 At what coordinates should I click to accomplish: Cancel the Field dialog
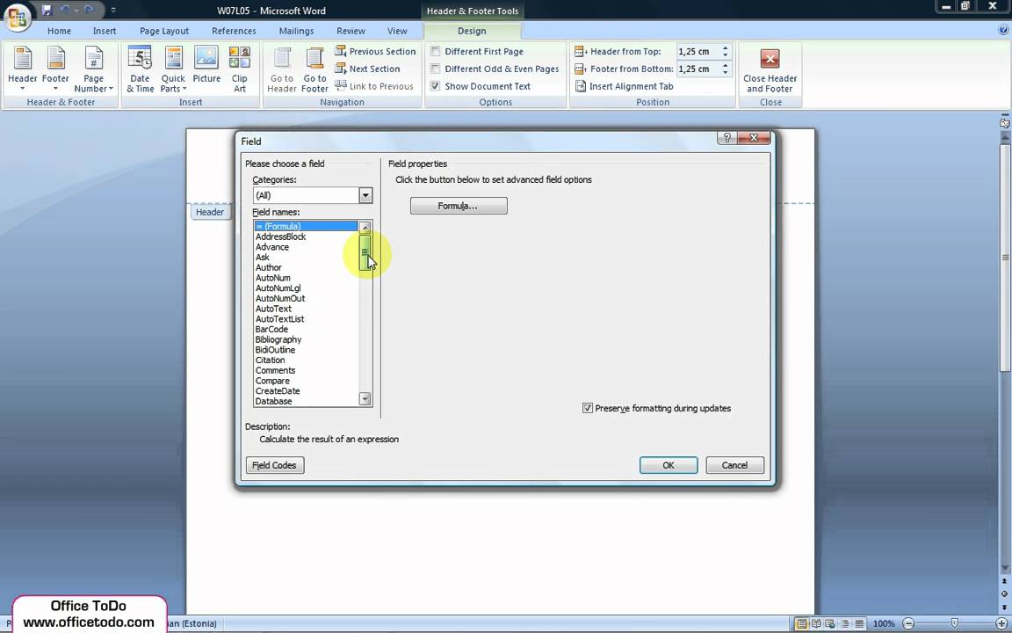(x=734, y=465)
